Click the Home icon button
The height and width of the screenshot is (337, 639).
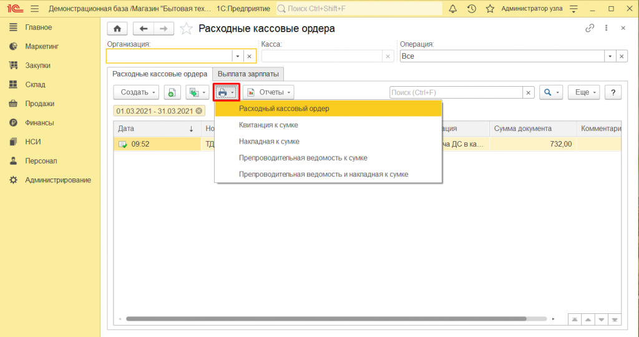pos(117,29)
